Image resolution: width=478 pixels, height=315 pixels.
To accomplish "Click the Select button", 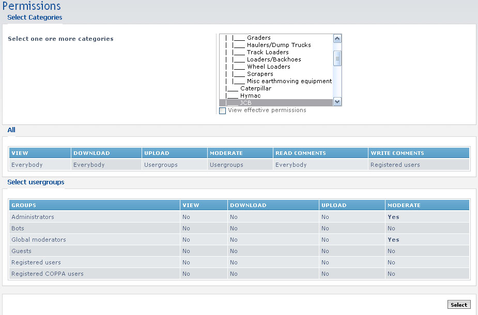I will 458,305.
